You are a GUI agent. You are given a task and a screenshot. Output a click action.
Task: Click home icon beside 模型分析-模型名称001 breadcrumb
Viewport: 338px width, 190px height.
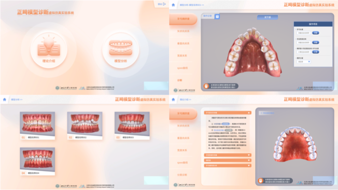tap(173, 5)
